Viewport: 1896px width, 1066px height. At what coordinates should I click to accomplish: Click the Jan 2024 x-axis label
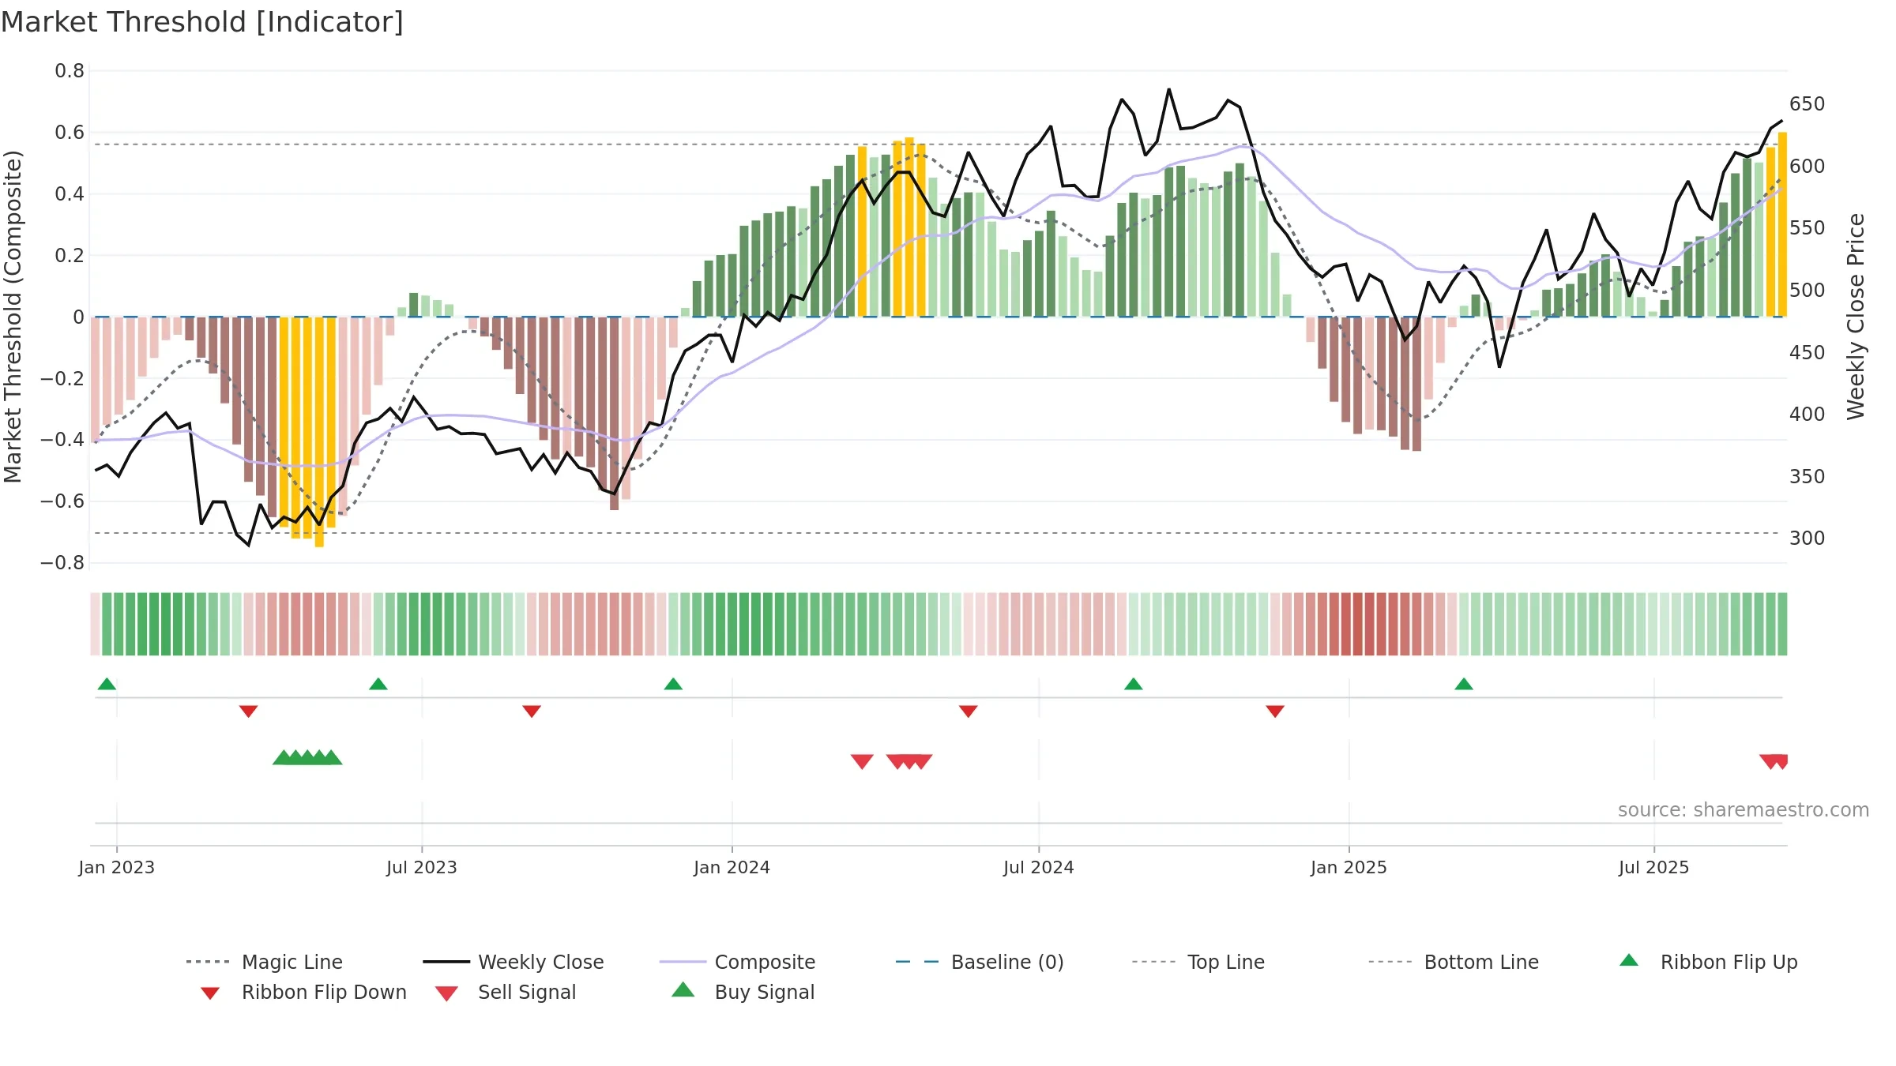click(732, 867)
